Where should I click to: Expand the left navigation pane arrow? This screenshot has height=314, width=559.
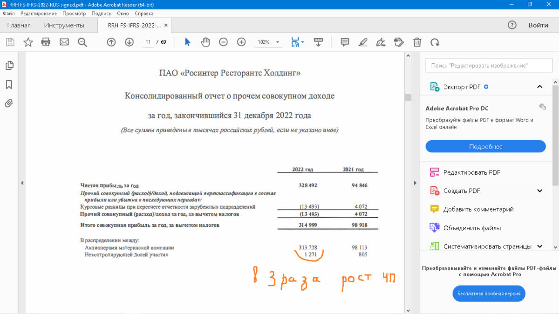(22, 183)
